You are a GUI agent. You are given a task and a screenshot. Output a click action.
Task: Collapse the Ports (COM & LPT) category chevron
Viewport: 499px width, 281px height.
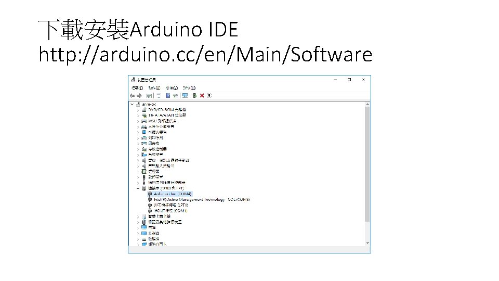[138, 188]
